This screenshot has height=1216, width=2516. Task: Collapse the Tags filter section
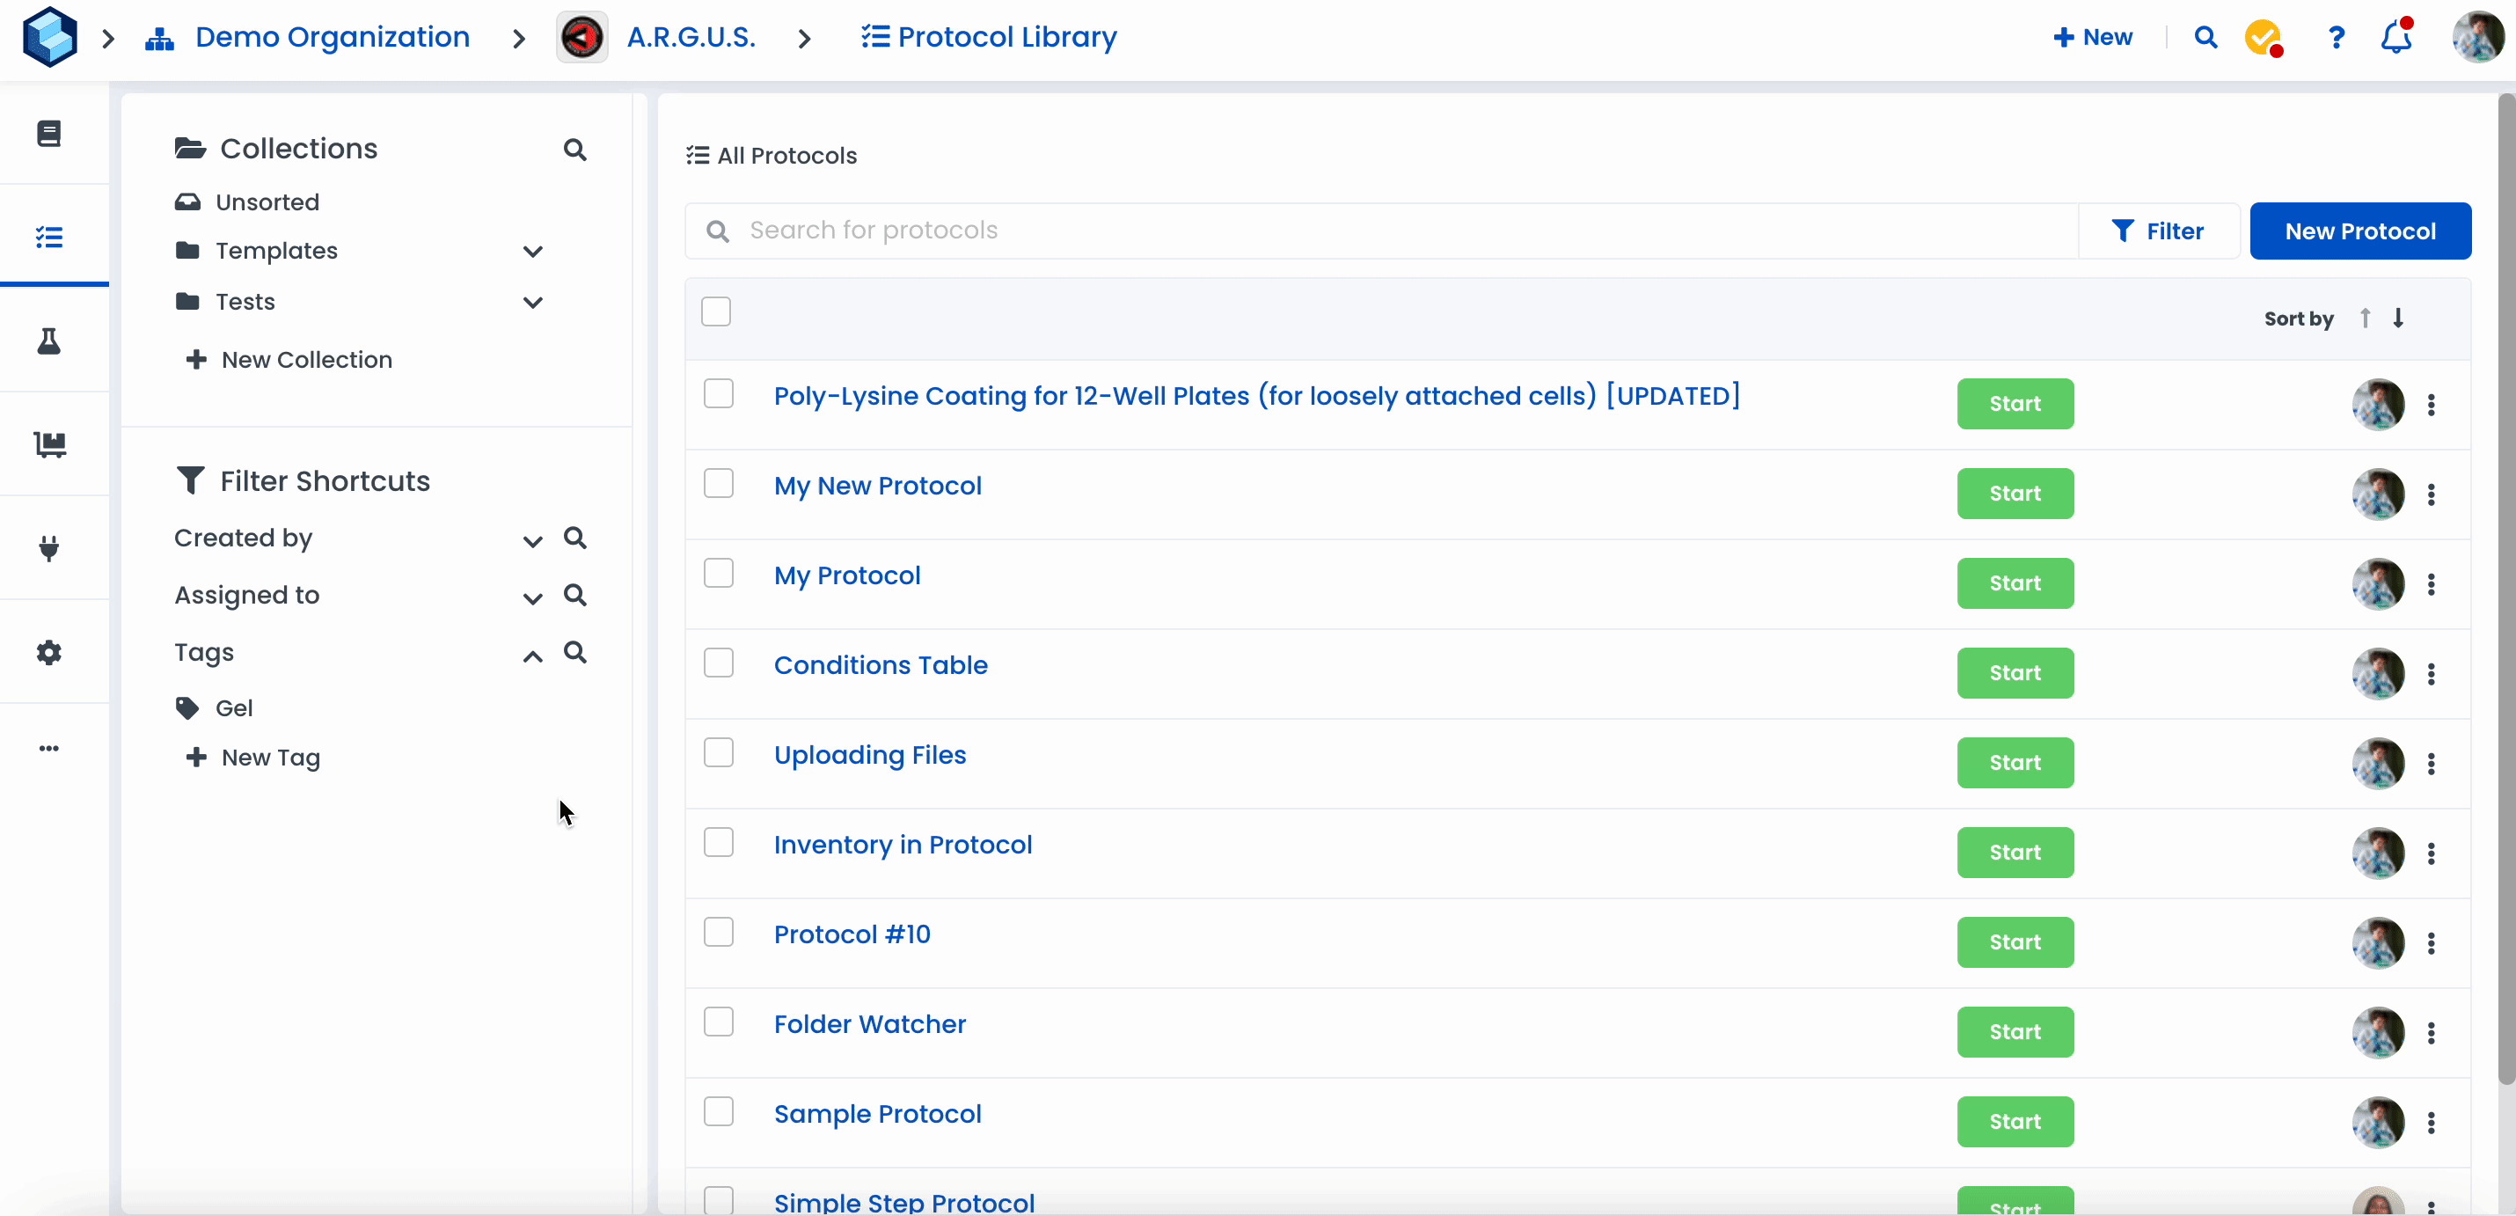(x=532, y=656)
